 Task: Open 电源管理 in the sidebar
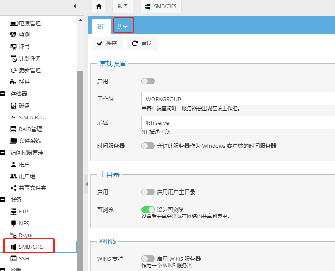pos(29,23)
